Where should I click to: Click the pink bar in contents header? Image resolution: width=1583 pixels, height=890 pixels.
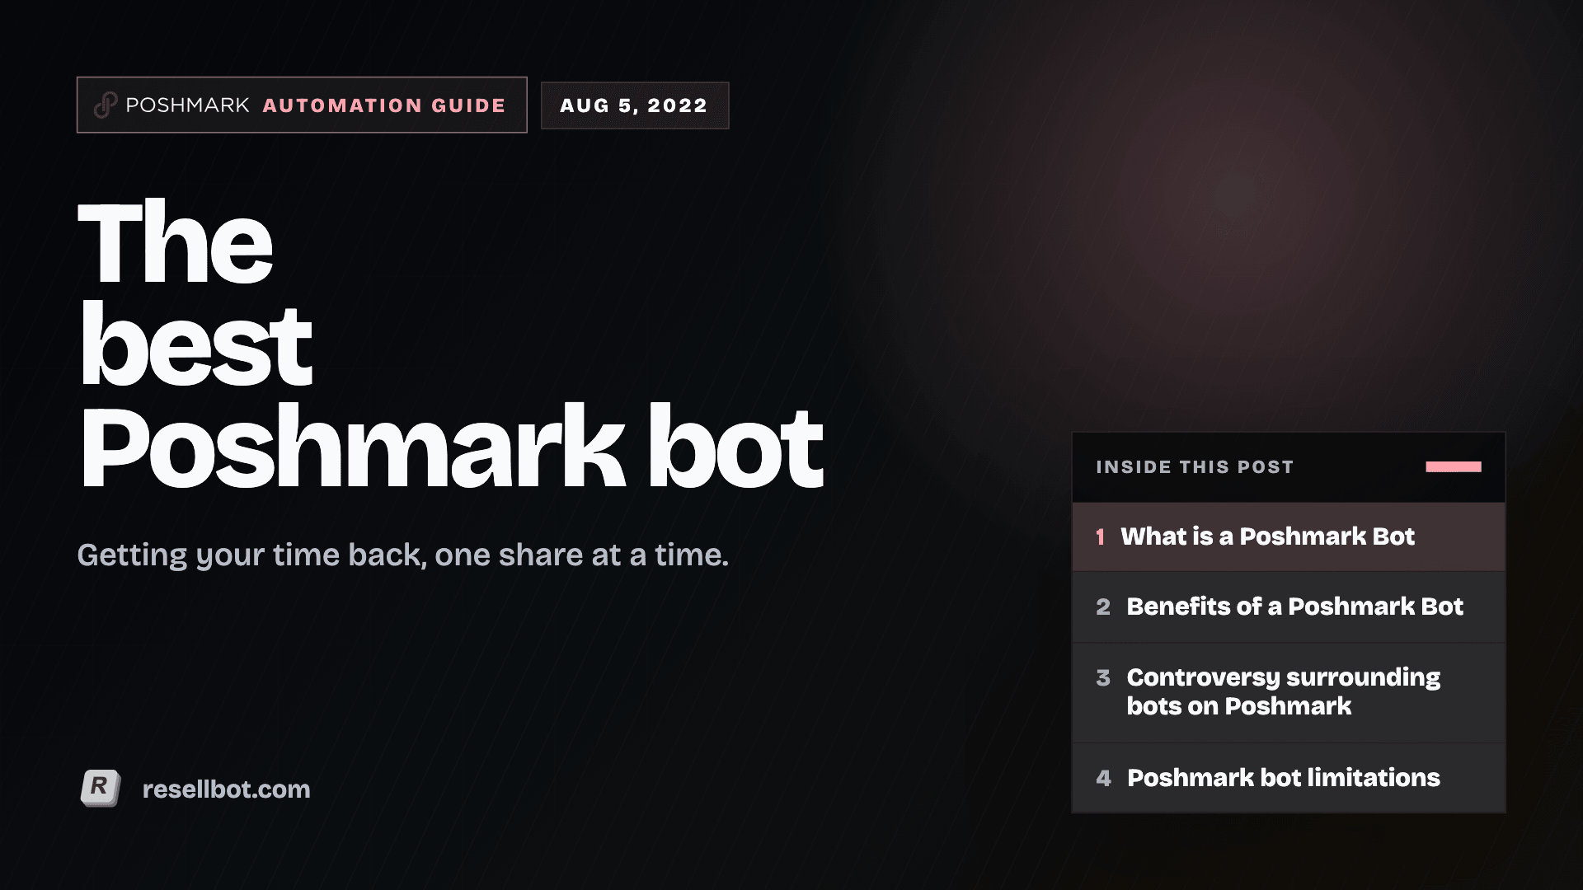[x=1454, y=466]
